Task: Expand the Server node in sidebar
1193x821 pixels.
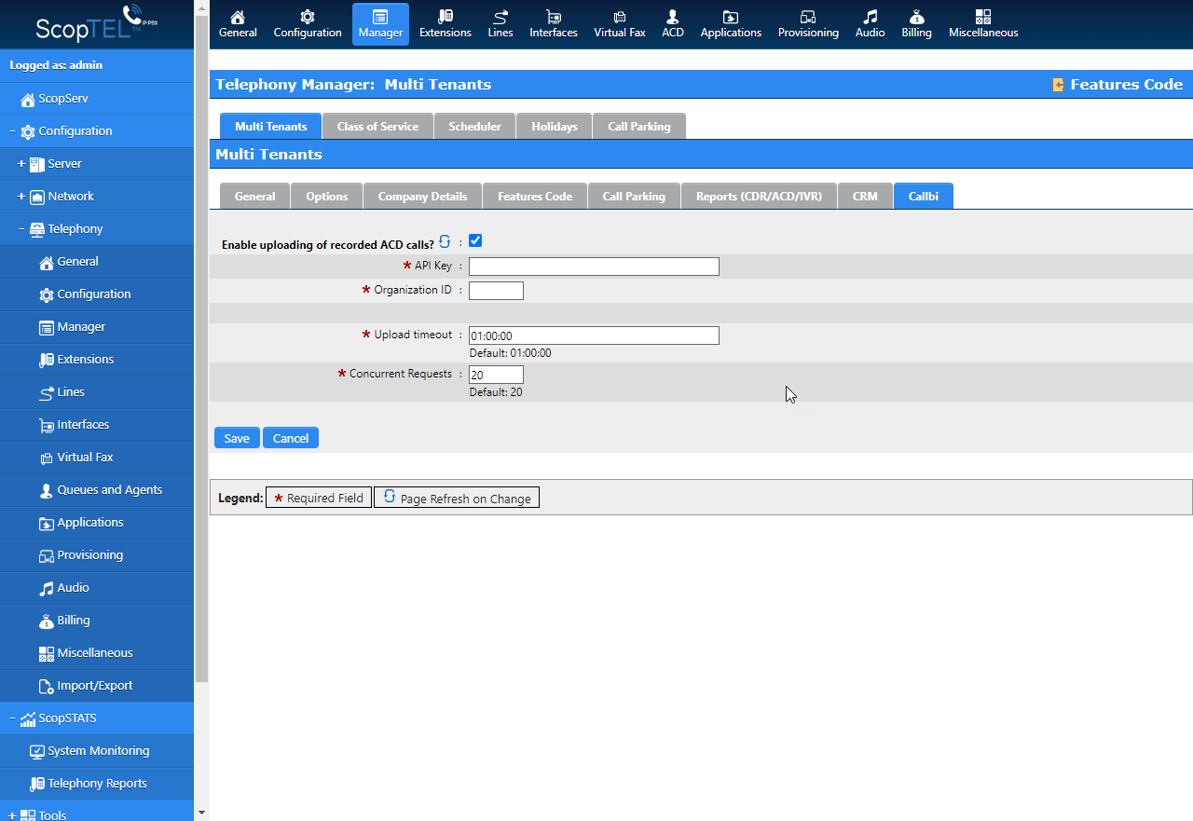Action: pyautogui.click(x=21, y=164)
